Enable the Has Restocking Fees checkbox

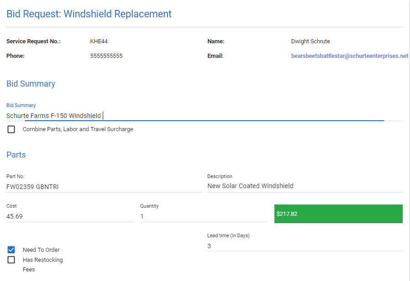pyautogui.click(x=11, y=260)
